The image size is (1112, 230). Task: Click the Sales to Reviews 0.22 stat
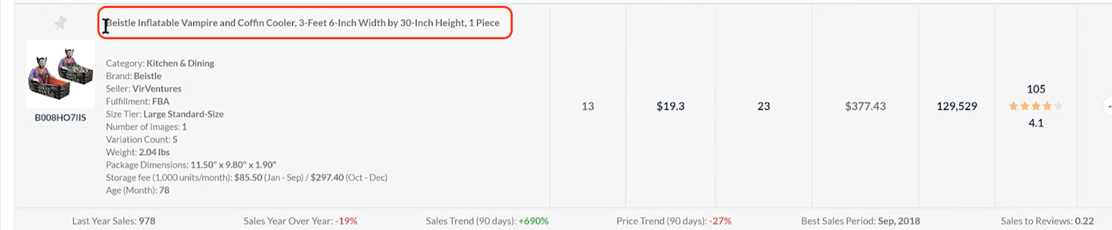(1047, 221)
